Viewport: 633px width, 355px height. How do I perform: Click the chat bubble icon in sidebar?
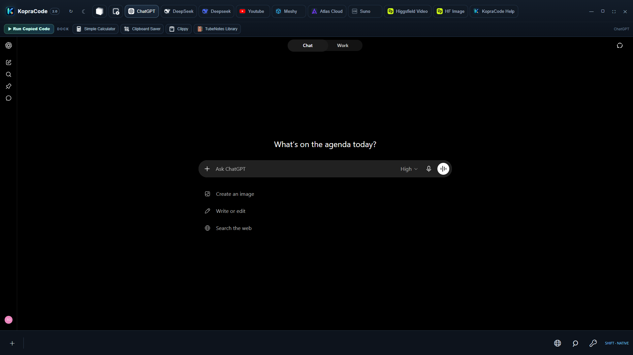click(x=9, y=98)
